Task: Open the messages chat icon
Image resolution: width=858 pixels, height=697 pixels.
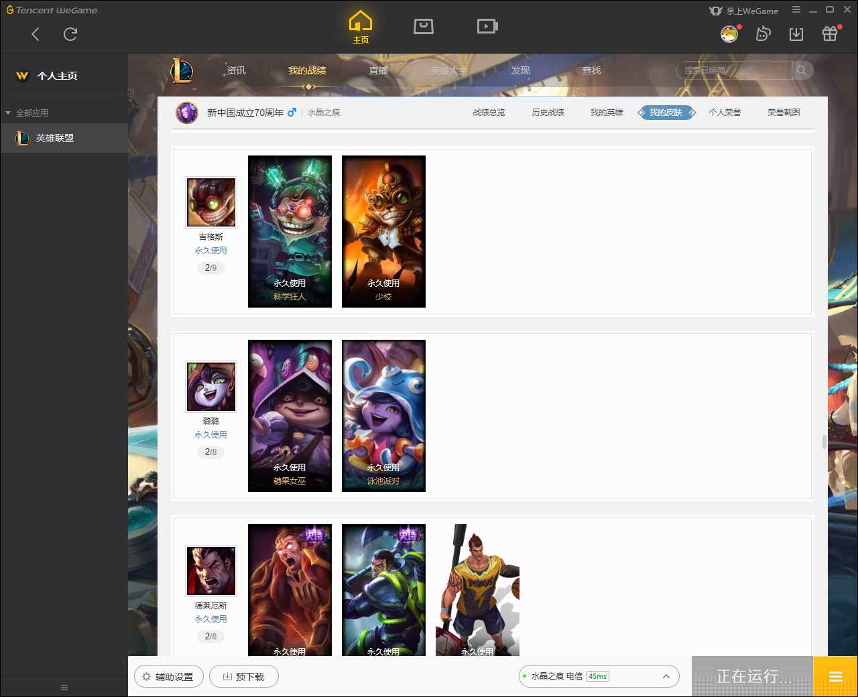Action: 763,34
